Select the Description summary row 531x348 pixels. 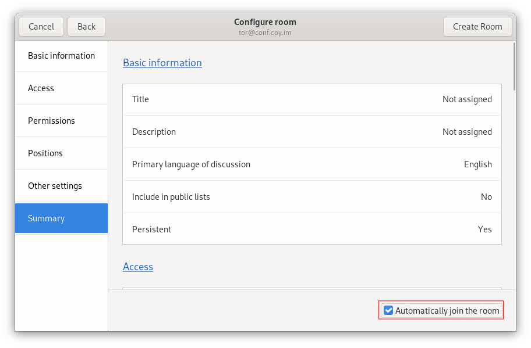[x=311, y=132]
